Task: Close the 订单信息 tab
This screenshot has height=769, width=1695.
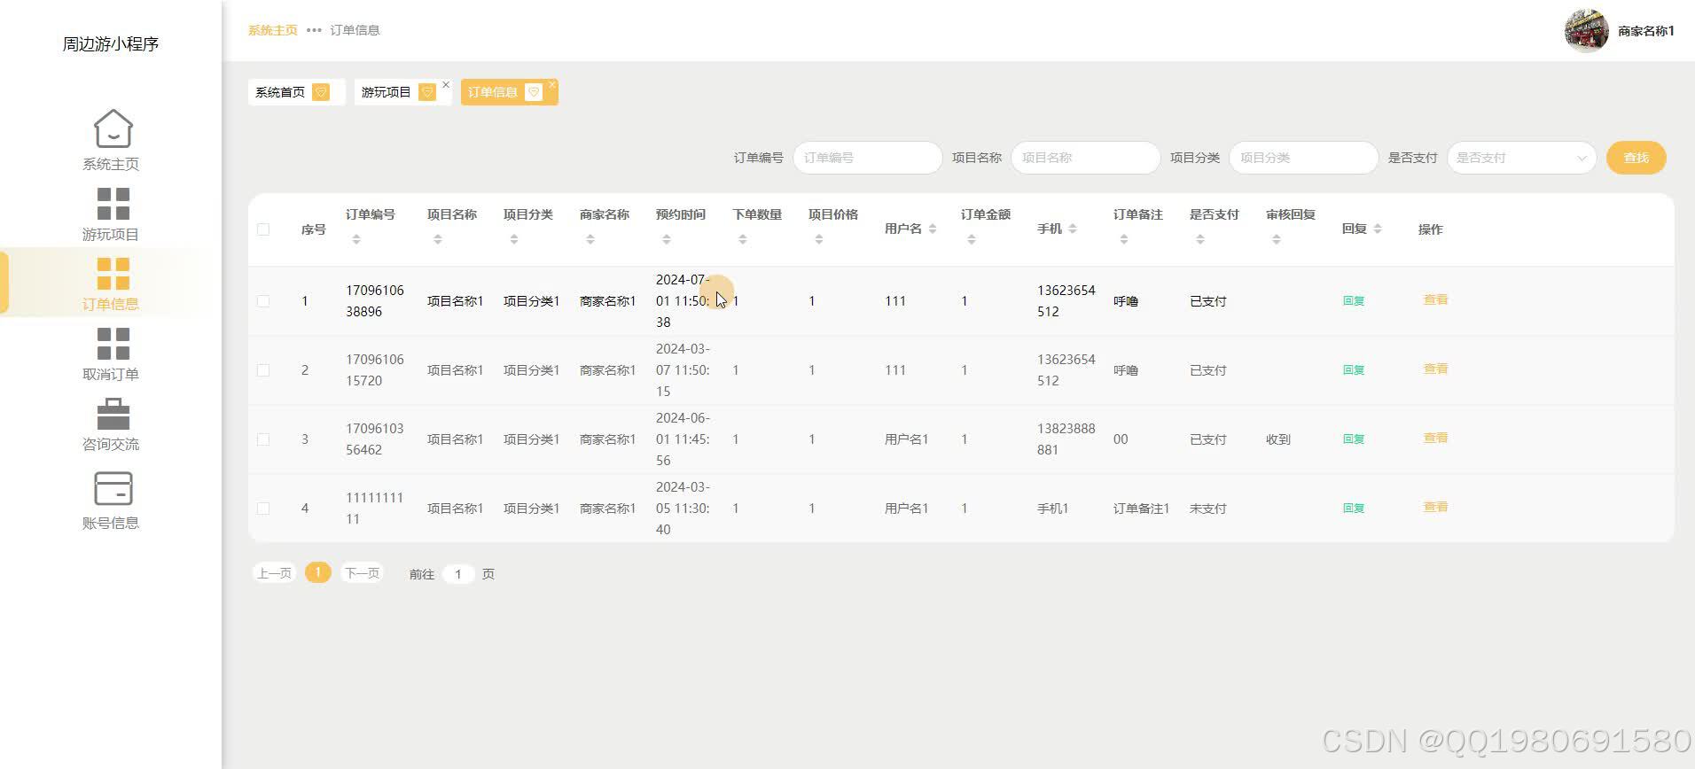Action: (552, 85)
